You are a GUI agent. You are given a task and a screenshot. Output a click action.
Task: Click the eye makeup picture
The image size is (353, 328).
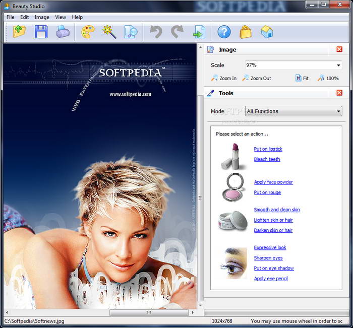(x=233, y=263)
